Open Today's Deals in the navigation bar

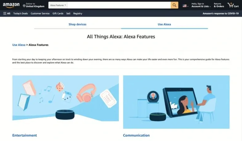point(20,13)
